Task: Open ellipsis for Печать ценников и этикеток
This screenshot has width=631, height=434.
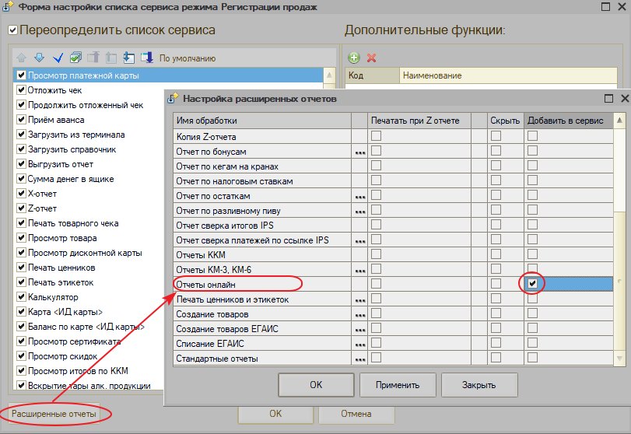Action: tap(360, 300)
